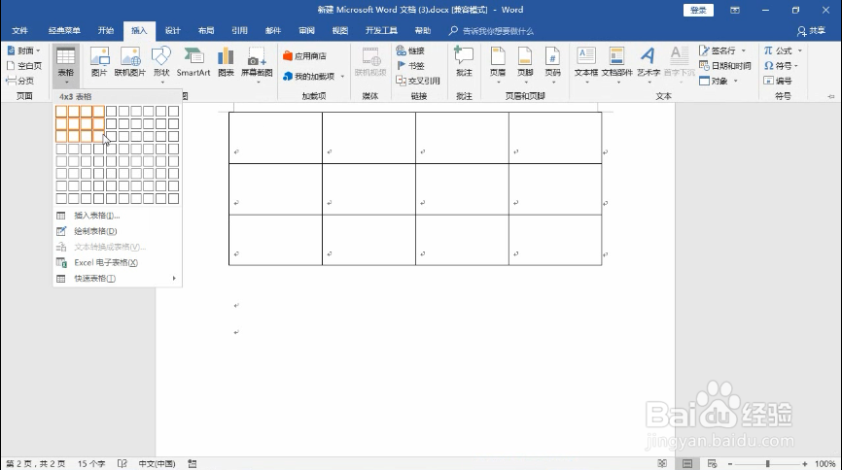
Task: Add a signature line (签名行)
Action: (x=718, y=50)
